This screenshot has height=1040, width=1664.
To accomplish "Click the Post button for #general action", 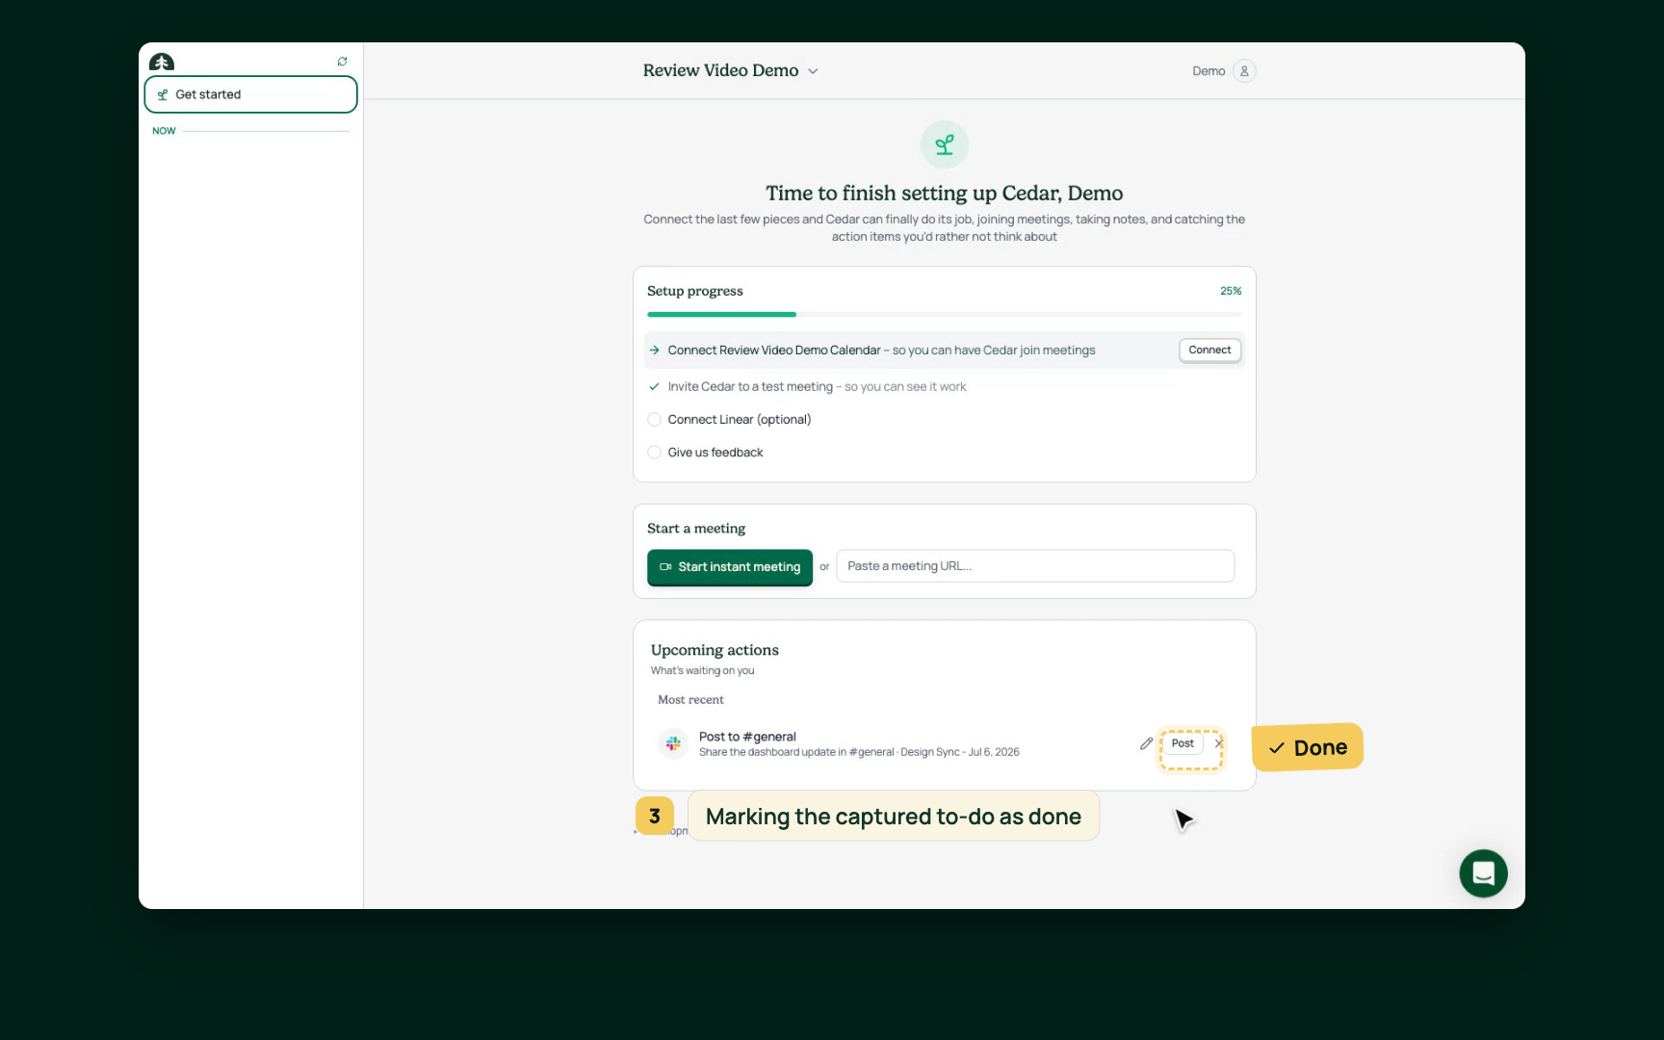I will (x=1183, y=743).
